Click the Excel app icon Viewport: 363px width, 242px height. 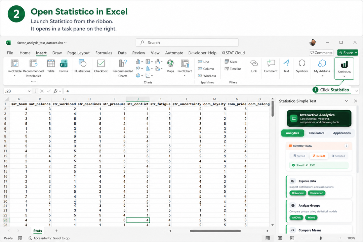tap(8, 43)
